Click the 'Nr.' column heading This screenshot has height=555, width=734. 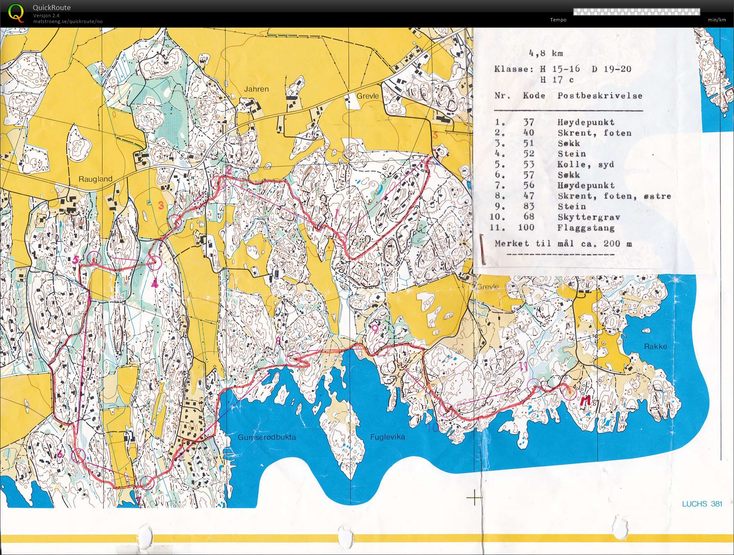(x=503, y=96)
